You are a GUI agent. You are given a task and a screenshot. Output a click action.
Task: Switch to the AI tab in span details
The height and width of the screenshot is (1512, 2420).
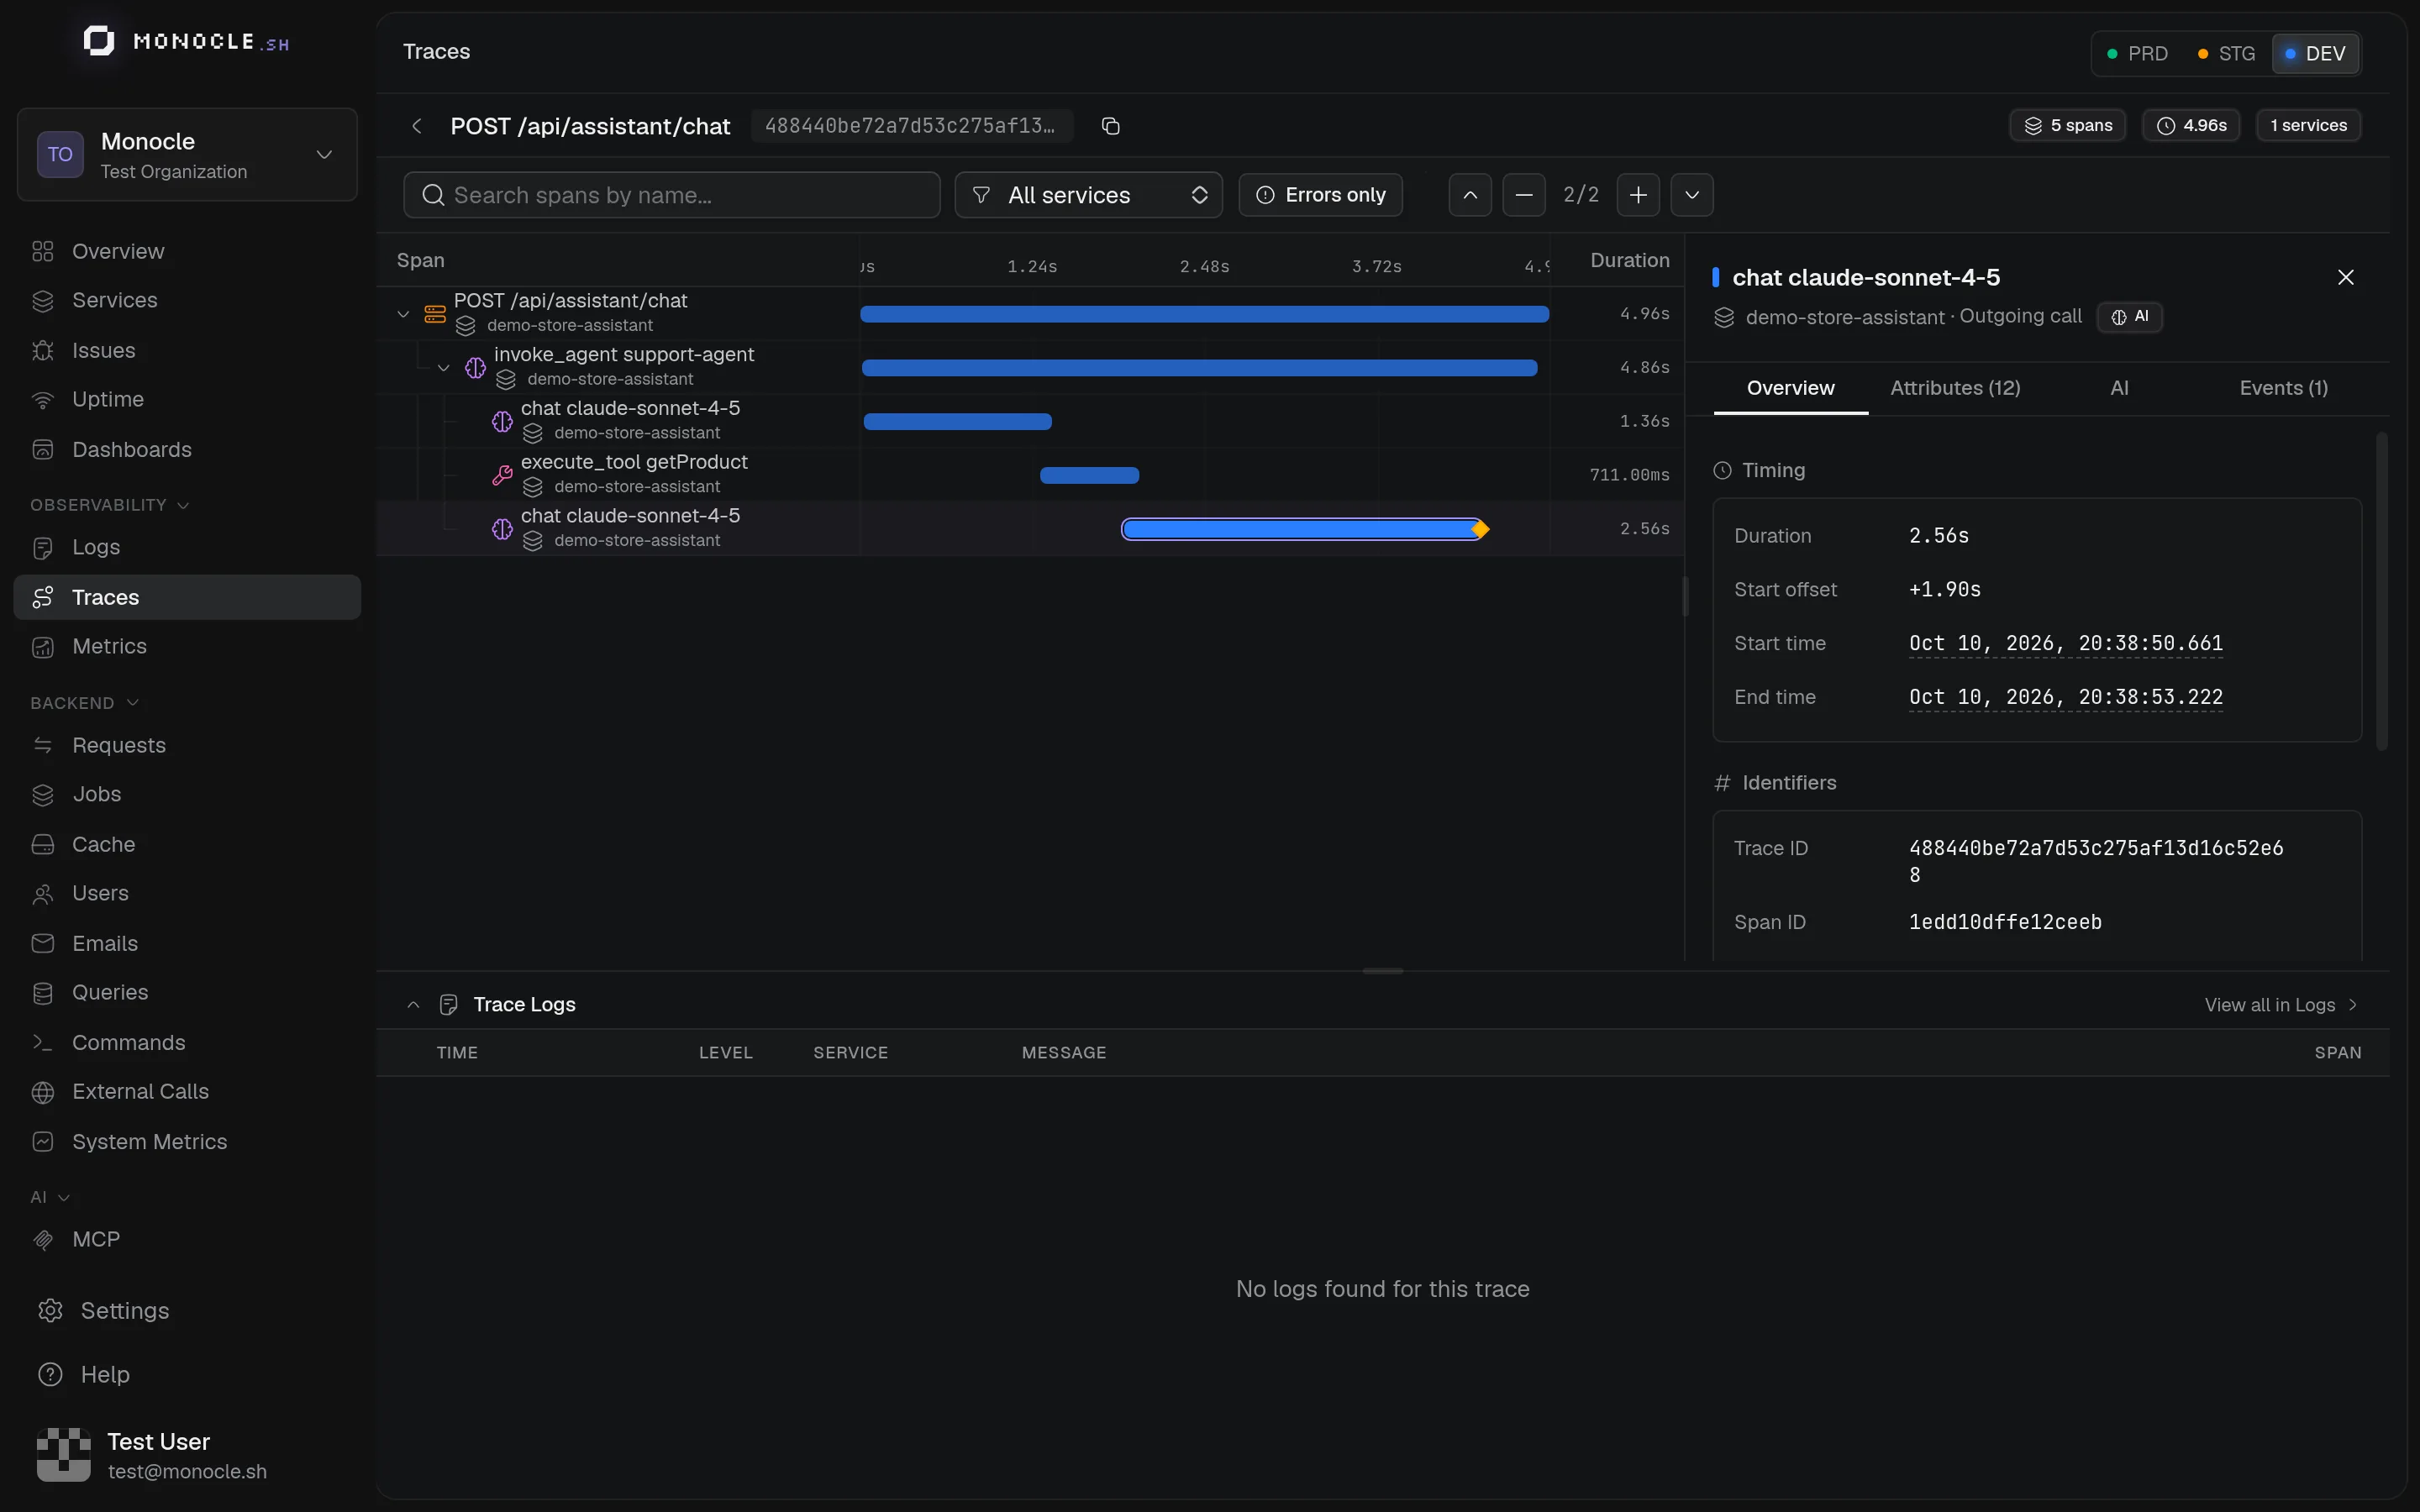point(2119,388)
